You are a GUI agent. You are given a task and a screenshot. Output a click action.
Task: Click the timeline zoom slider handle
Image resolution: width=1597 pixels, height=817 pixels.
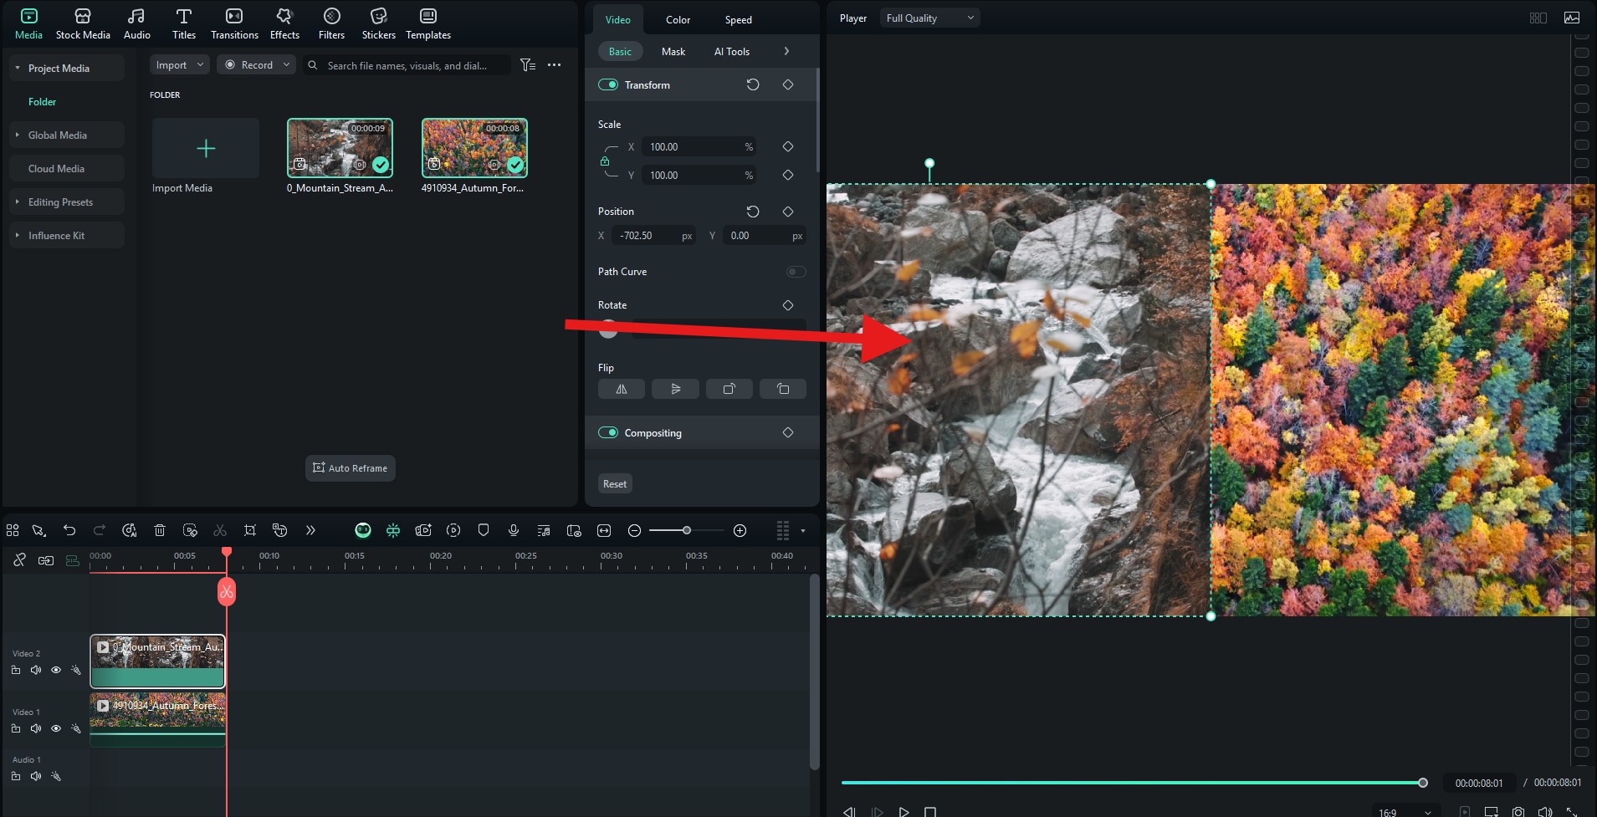click(x=686, y=530)
